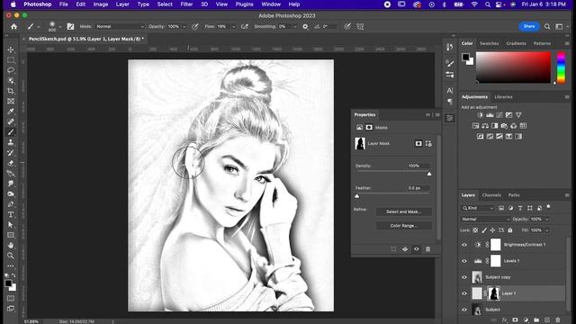Select the Horizontal Type tool

pos(11,214)
